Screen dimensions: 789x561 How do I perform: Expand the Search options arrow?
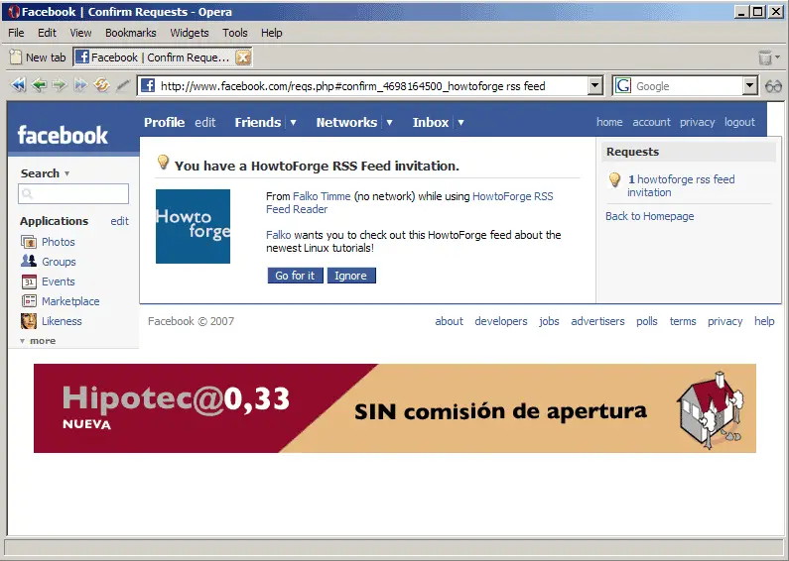coord(66,173)
